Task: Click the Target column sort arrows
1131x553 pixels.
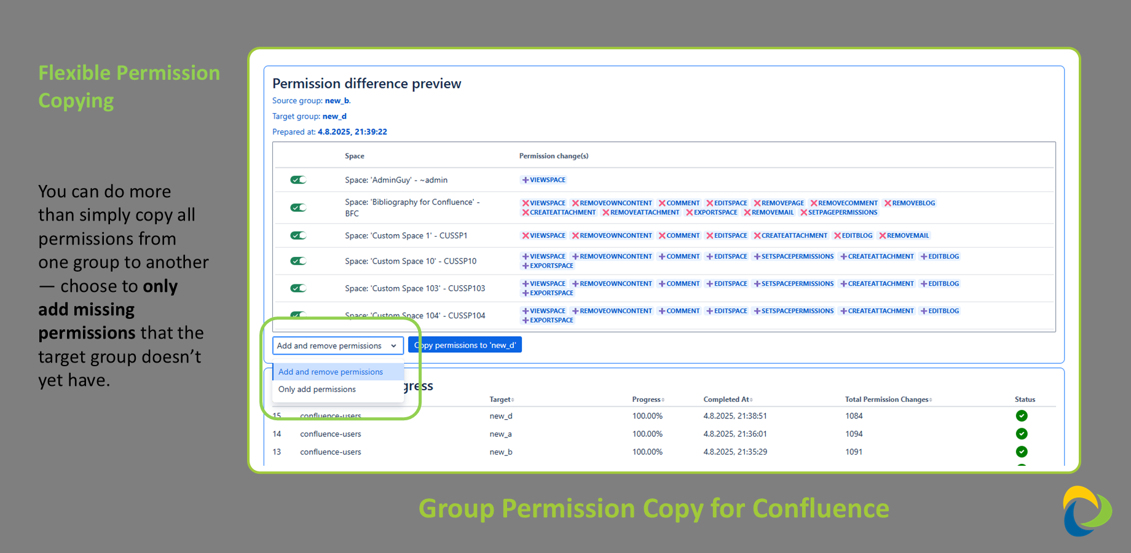Action: click(x=514, y=399)
